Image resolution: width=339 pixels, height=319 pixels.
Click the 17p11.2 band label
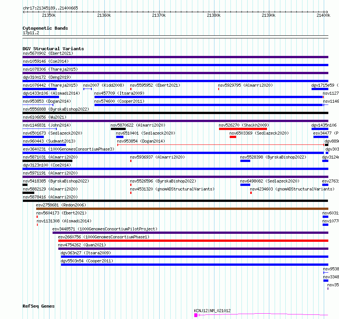click(31, 33)
